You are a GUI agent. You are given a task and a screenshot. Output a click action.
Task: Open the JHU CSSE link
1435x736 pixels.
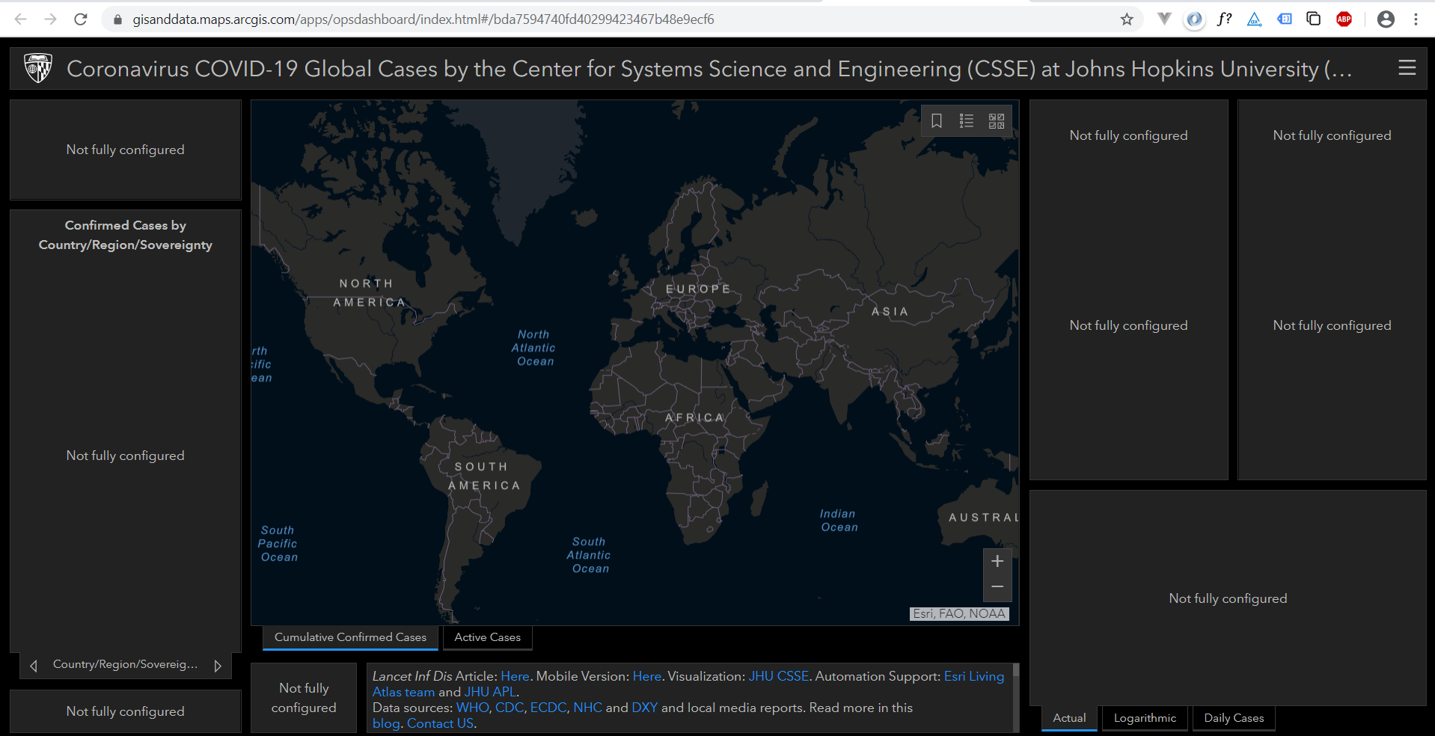click(779, 676)
